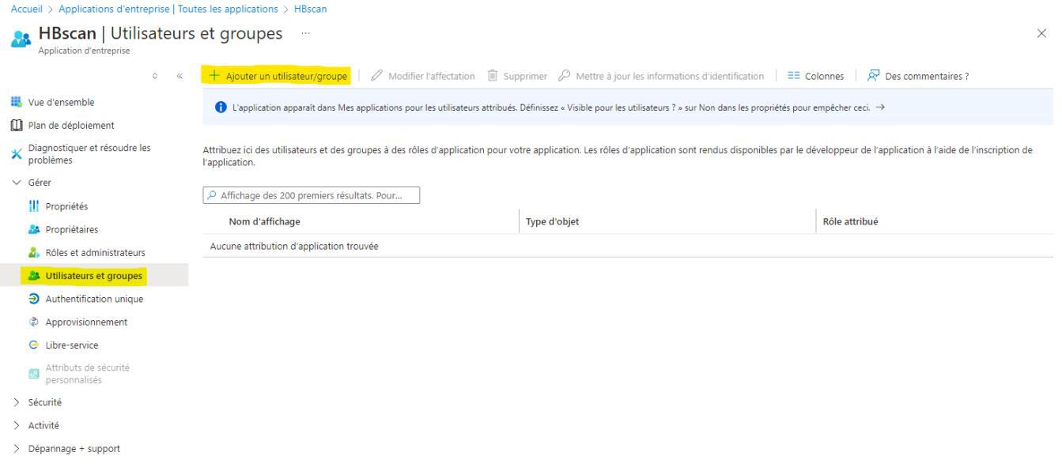Click the Approvisionnement icon
The height and width of the screenshot is (475, 1062).
33,322
